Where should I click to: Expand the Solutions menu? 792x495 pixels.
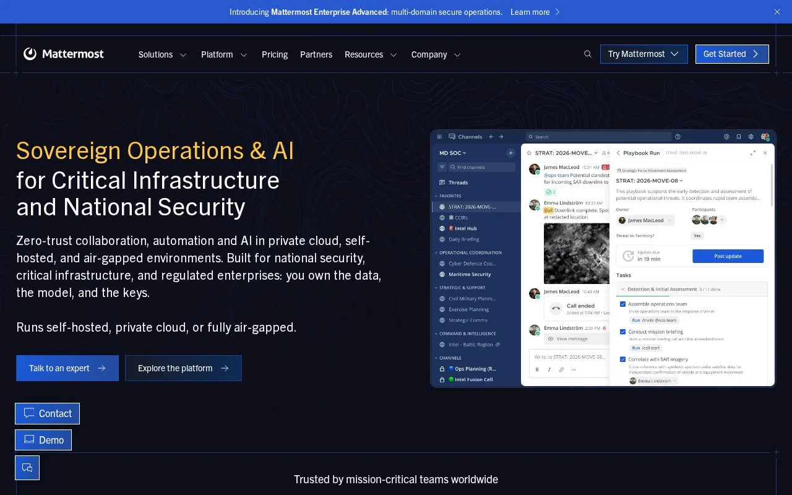[162, 54]
